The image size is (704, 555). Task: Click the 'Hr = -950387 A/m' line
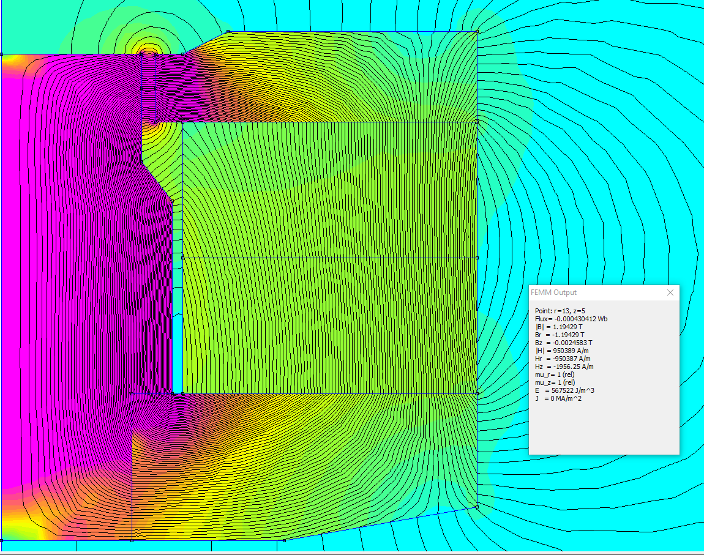click(563, 359)
